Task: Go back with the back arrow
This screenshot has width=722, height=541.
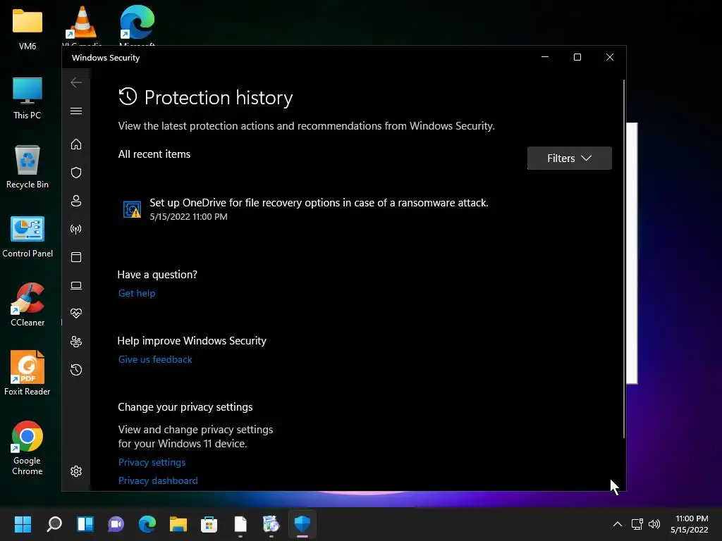Action: pos(76,82)
